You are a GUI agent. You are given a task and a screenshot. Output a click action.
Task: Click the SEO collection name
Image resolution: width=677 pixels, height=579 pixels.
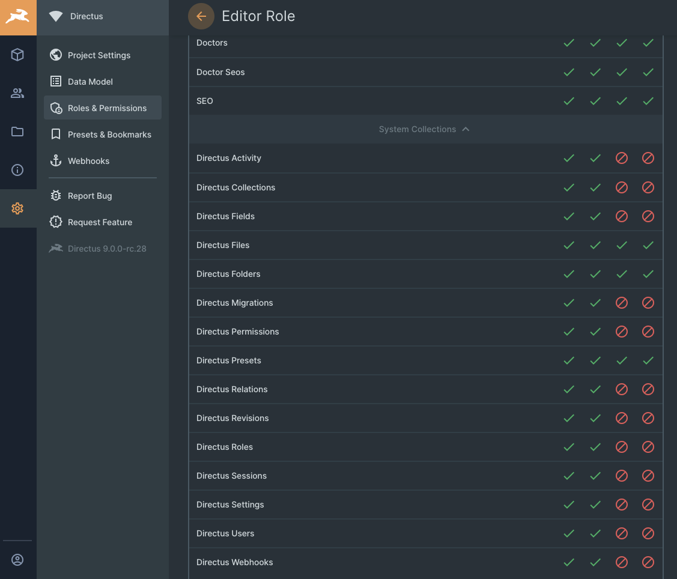point(204,101)
